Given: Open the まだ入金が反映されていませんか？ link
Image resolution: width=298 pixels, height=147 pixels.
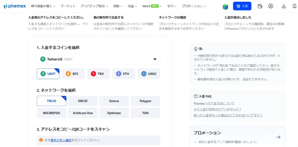Looking at the screenshot, I should (218, 109).
